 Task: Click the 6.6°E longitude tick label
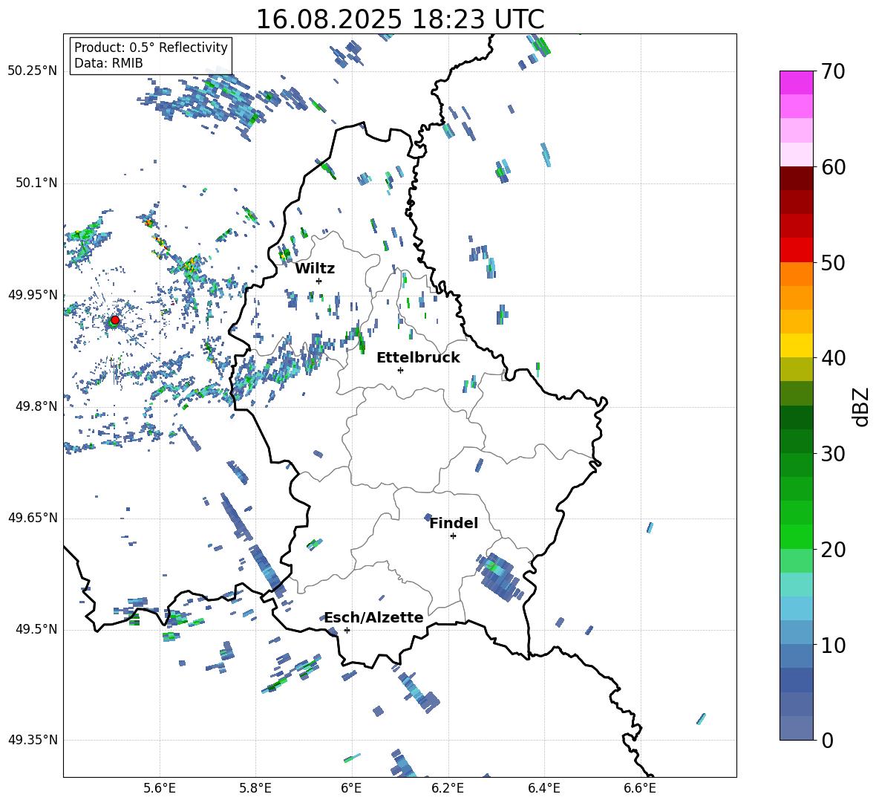pos(640,788)
